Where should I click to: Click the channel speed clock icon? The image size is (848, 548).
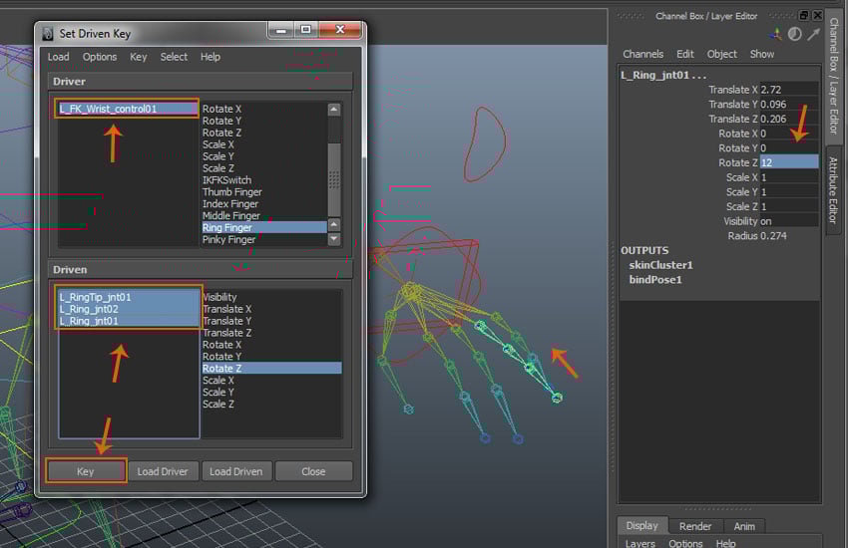pos(795,34)
